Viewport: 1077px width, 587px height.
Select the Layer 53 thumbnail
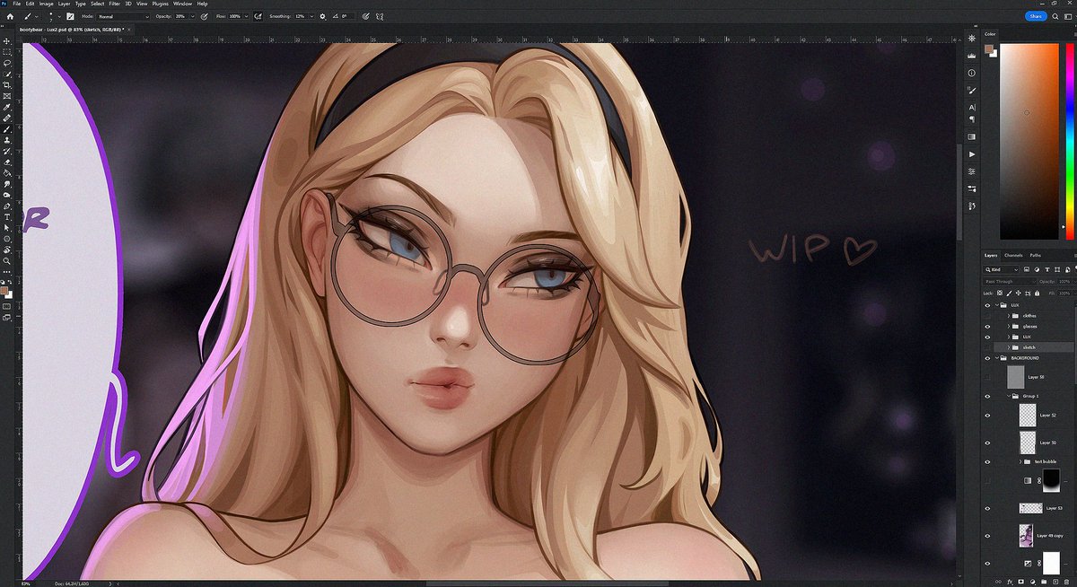tap(1032, 508)
